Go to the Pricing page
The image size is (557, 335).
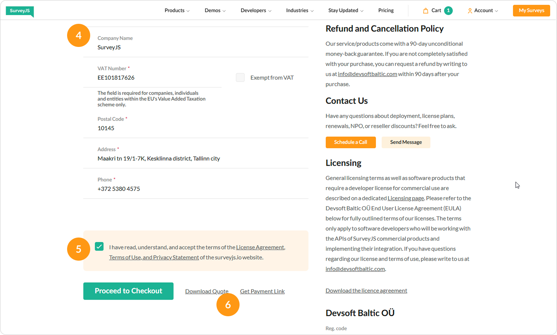point(386,10)
